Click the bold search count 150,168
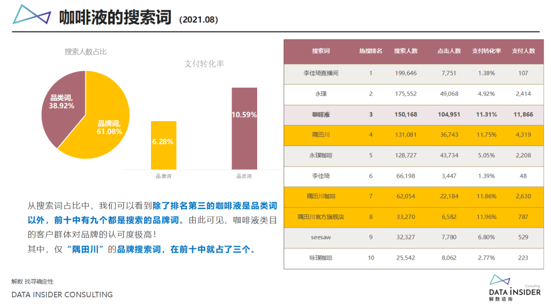This screenshot has width=551, height=307. click(406, 115)
